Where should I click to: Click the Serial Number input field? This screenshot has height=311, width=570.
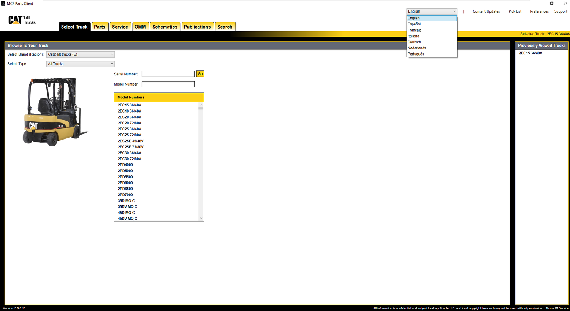click(x=168, y=74)
